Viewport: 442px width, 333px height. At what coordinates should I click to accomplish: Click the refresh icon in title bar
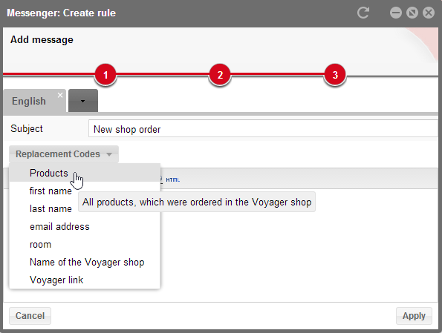click(363, 13)
